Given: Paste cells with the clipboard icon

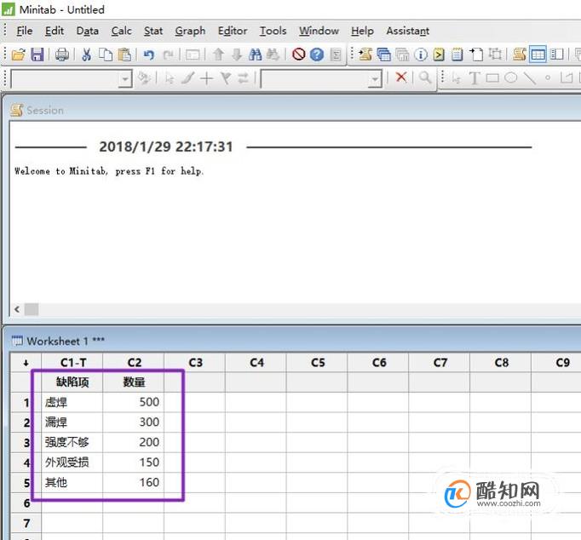Looking at the screenshot, I should pyautogui.click(x=124, y=55).
